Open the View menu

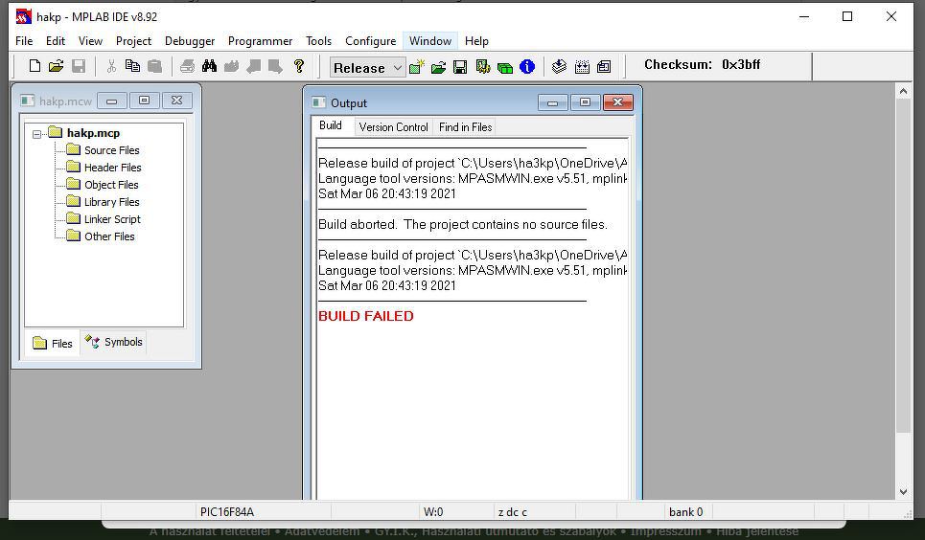tap(90, 40)
